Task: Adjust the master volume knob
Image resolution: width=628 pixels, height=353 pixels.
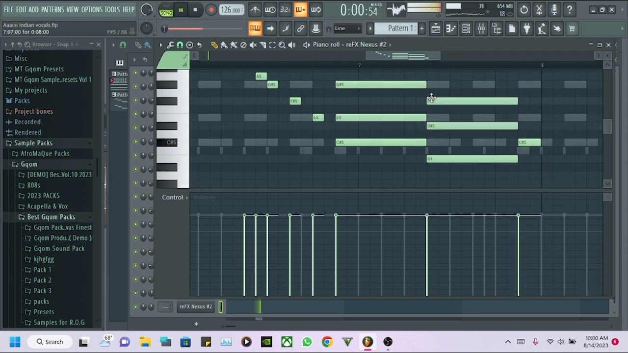Action: click(x=146, y=9)
